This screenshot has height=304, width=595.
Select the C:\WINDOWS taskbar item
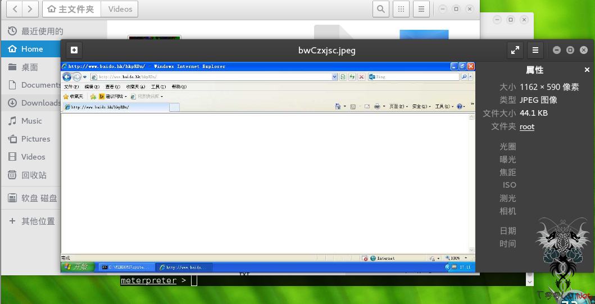tap(127, 267)
